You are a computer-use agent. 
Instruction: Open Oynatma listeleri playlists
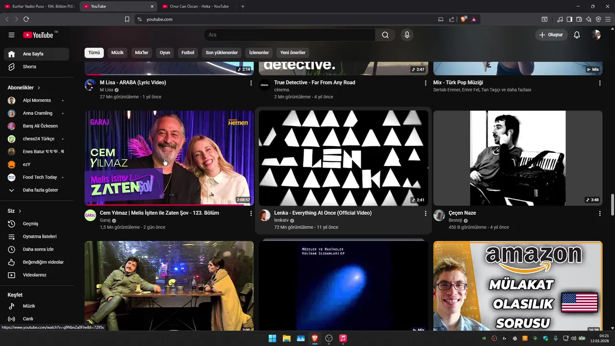37,236
